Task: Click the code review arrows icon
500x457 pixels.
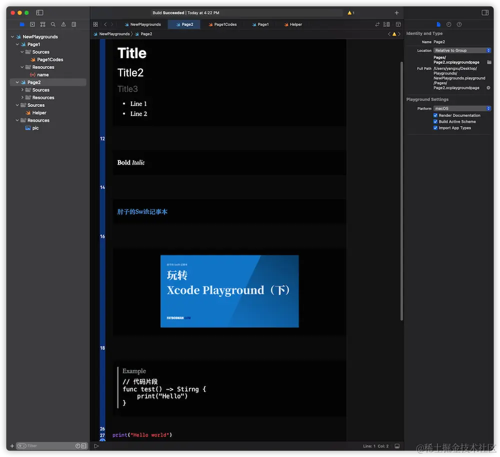Action: click(377, 24)
